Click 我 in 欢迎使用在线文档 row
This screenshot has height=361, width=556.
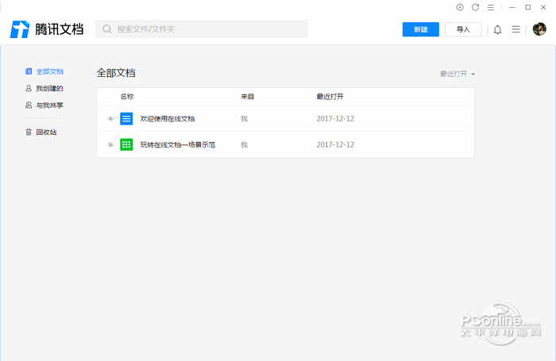[245, 119]
